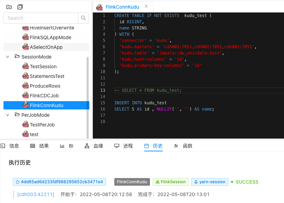Click the green FlinkSession tag
Viewport: 284px width, 203px height.
point(171,182)
